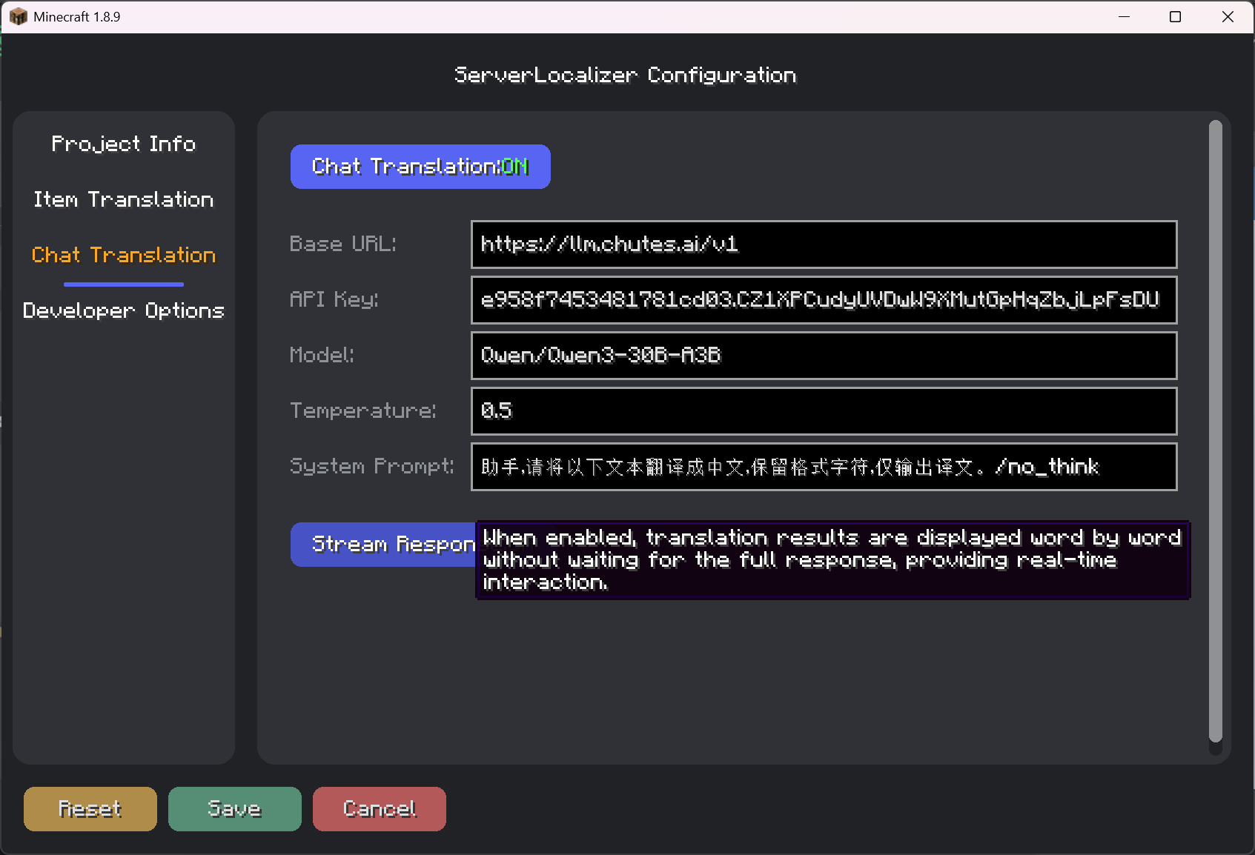1255x855 pixels.
Task: Click the vertical scrollbar in settings panel
Action: pyautogui.click(x=1215, y=431)
